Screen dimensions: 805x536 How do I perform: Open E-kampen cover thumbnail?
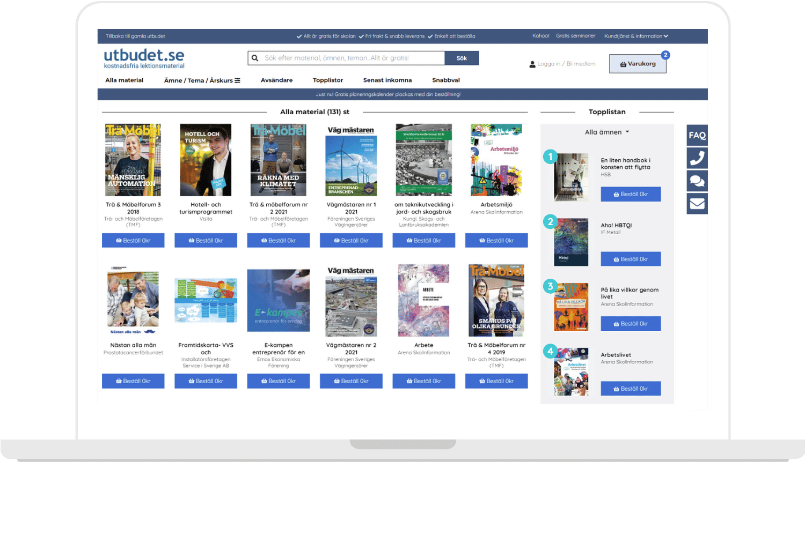point(279,301)
